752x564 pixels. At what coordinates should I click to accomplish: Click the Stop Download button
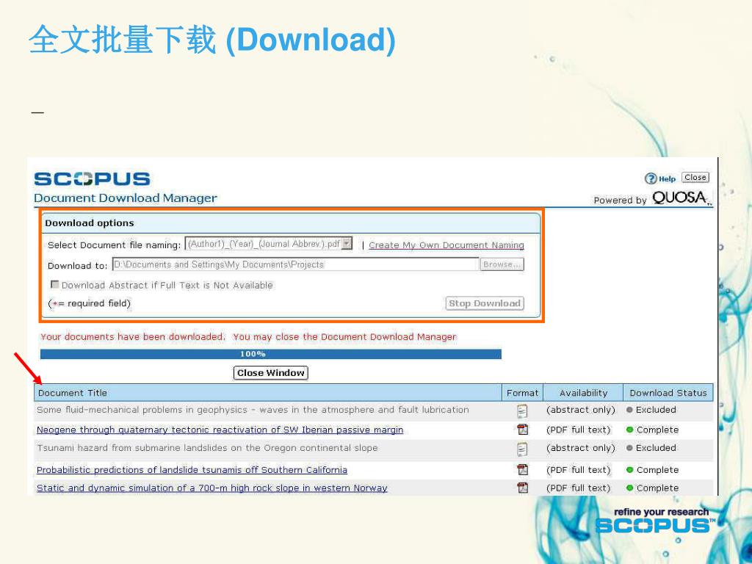[485, 303]
